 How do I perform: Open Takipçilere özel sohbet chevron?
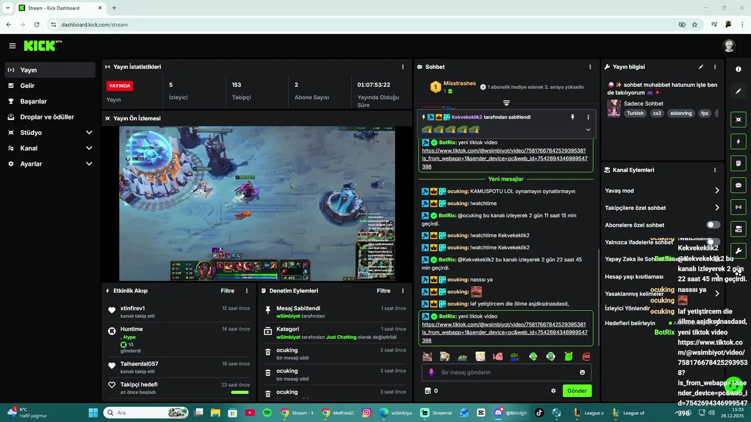tap(716, 207)
